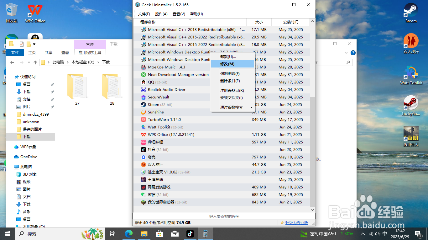Image resolution: width=428 pixels, height=240 pixels.
Task: Click the Explorer up-folder arrow
Action: tap(35, 62)
